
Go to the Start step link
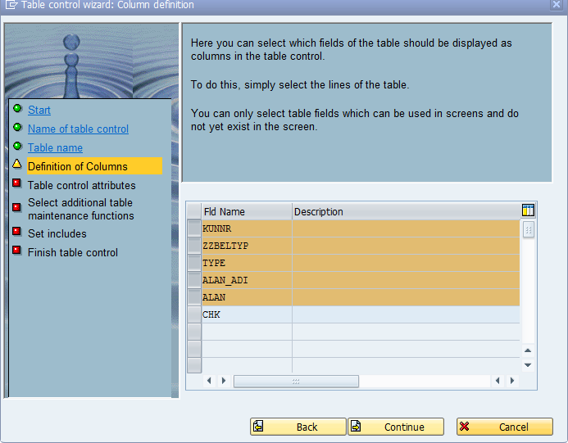39,110
